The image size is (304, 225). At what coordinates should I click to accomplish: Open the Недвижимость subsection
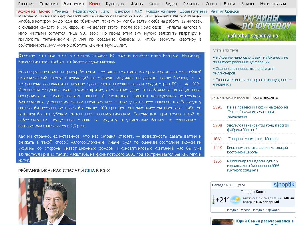[85, 11]
